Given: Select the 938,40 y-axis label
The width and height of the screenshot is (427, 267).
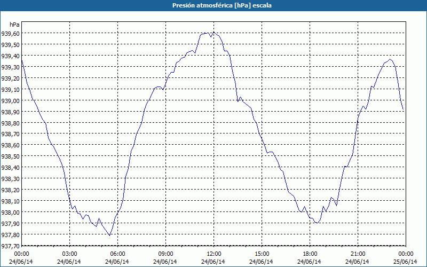Looking at the screenshot, I should 10,167.
